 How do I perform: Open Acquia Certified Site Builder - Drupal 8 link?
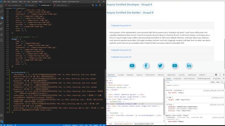[x=130, y=13]
